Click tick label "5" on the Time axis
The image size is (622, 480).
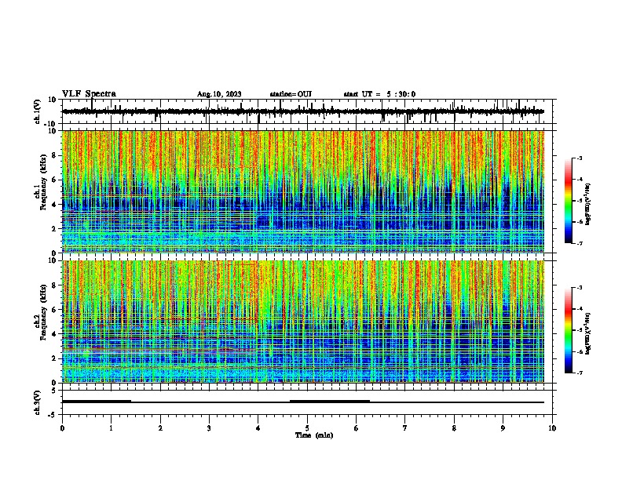coord(307,428)
